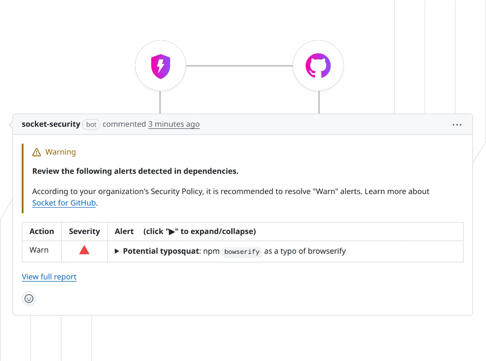Click the gold warning border stripe
486x361 pixels.
(x=23, y=179)
